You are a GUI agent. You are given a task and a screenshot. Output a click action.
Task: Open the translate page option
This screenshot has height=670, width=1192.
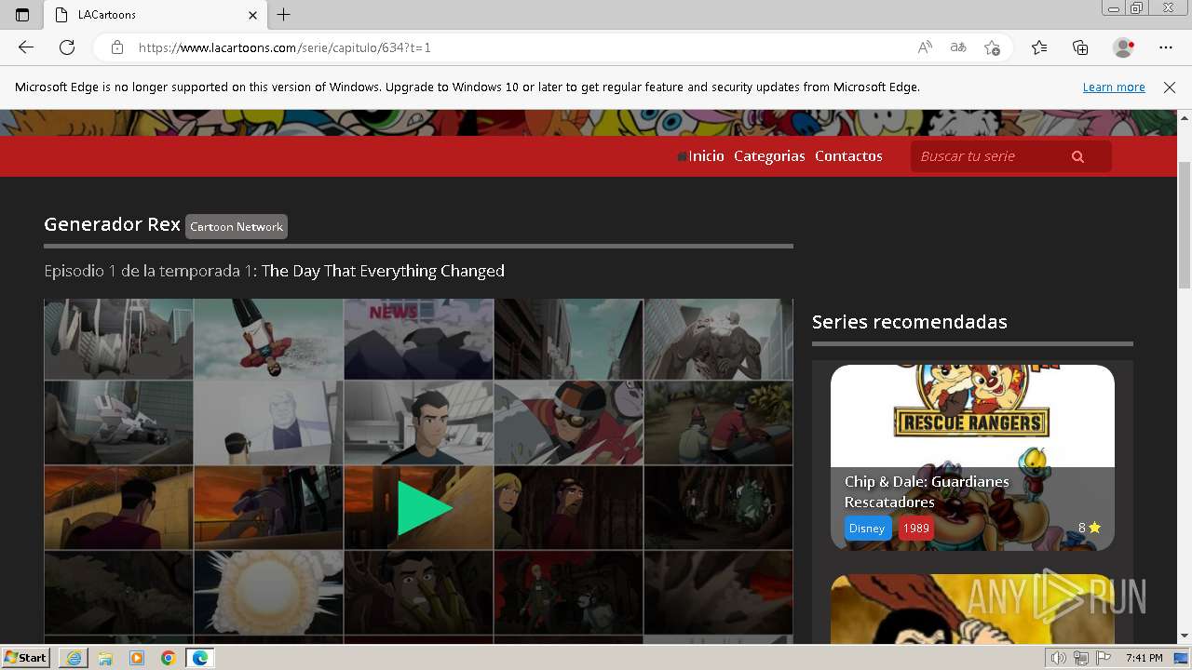click(958, 47)
